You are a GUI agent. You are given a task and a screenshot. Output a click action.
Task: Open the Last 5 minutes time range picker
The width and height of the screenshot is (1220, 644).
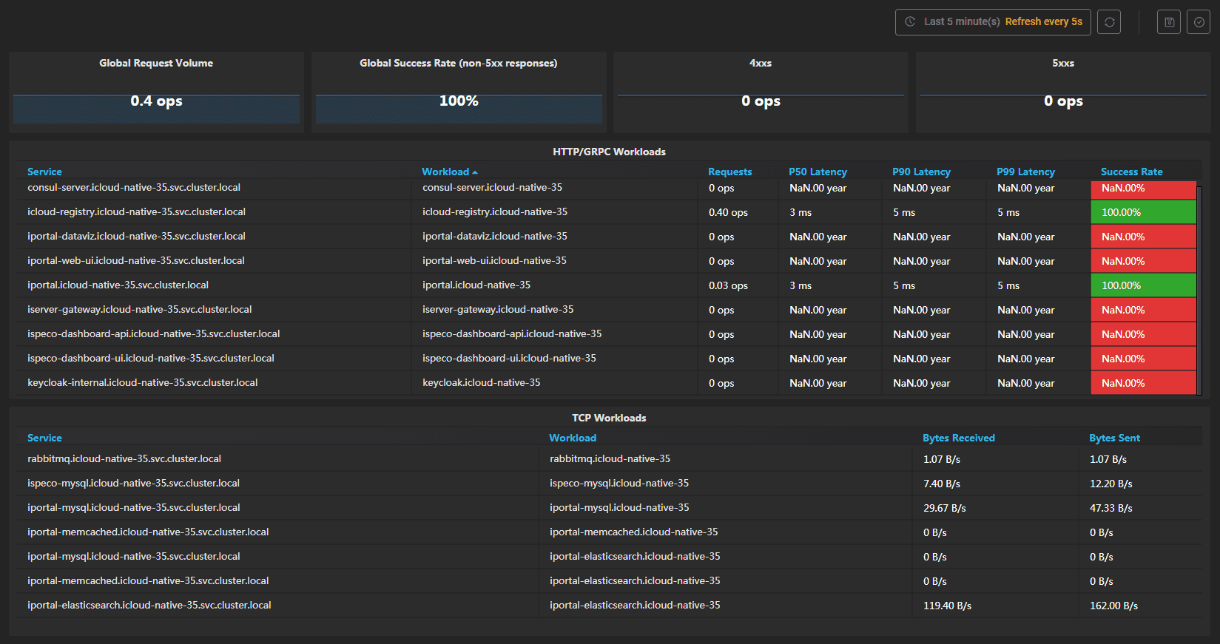(x=961, y=22)
